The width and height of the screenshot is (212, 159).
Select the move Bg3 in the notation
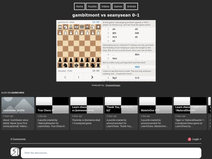pyautogui.click(x=115, y=78)
